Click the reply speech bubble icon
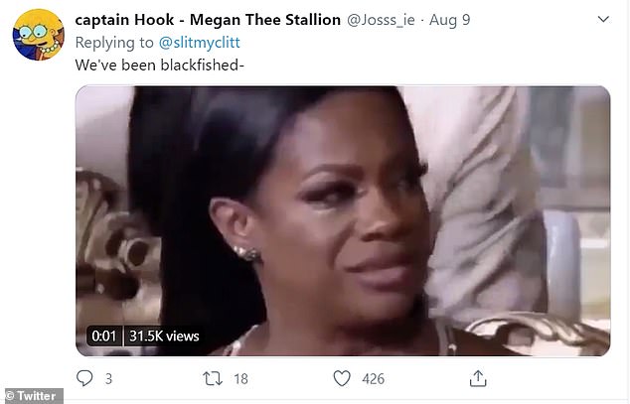This screenshot has width=630, height=404. (x=84, y=378)
